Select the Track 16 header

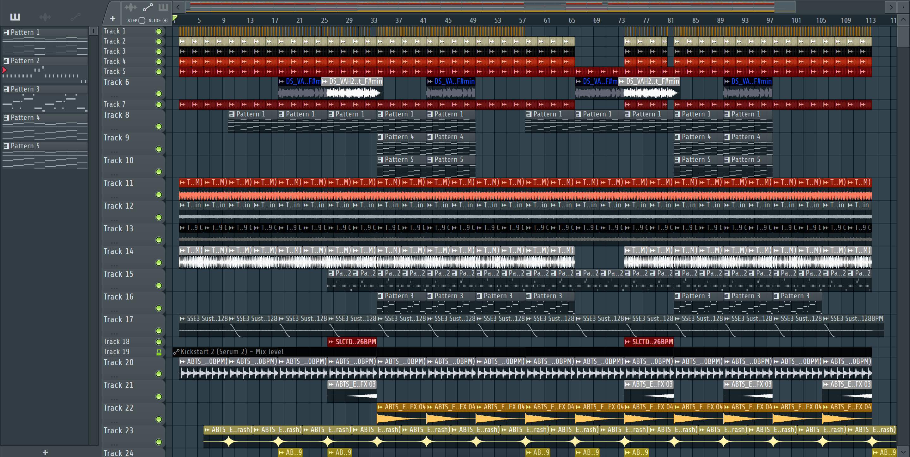coord(134,303)
